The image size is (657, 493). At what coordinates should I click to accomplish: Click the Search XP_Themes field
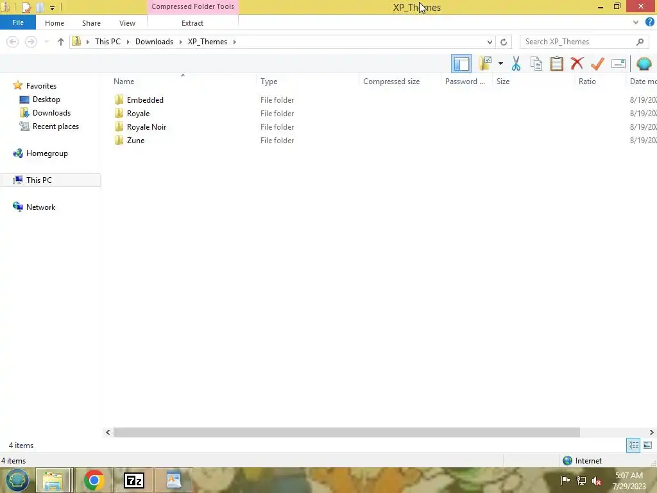point(584,42)
